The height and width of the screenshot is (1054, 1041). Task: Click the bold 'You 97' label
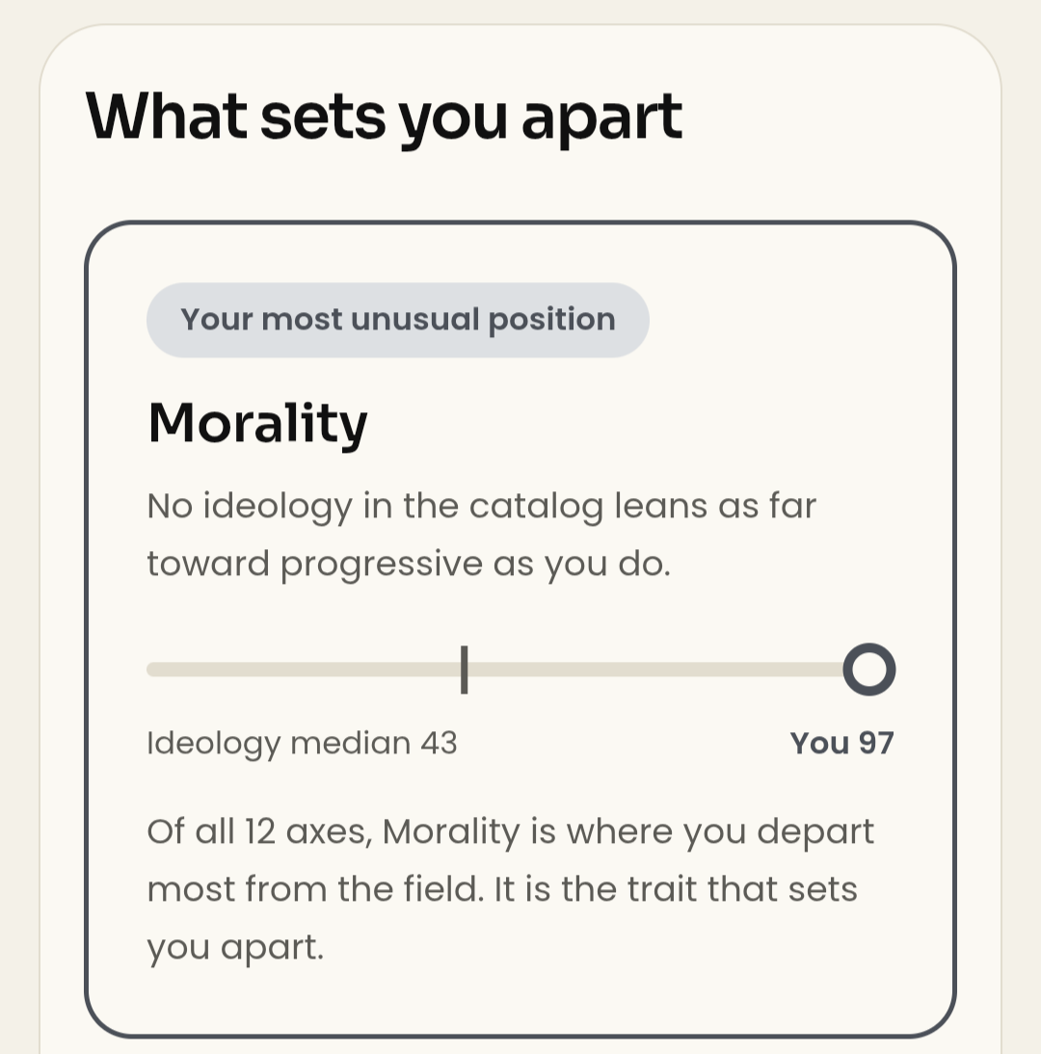pos(841,744)
